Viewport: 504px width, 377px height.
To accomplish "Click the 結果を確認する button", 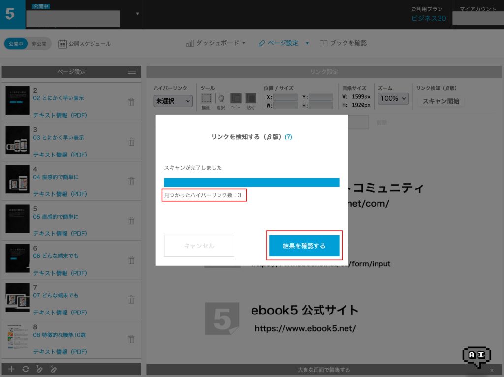I will click(304, 246).
